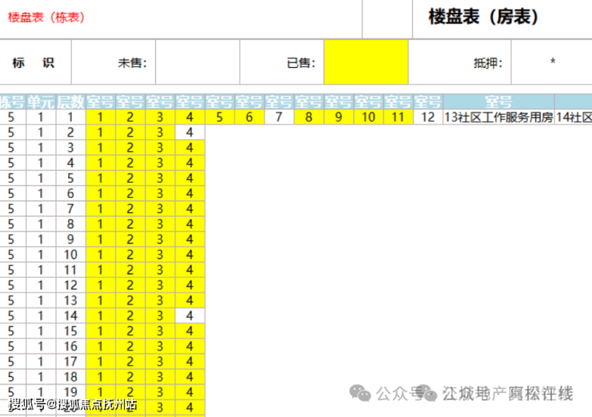Click room 3 cell on floor 9
592x417 pixels.
coord(160,239)
